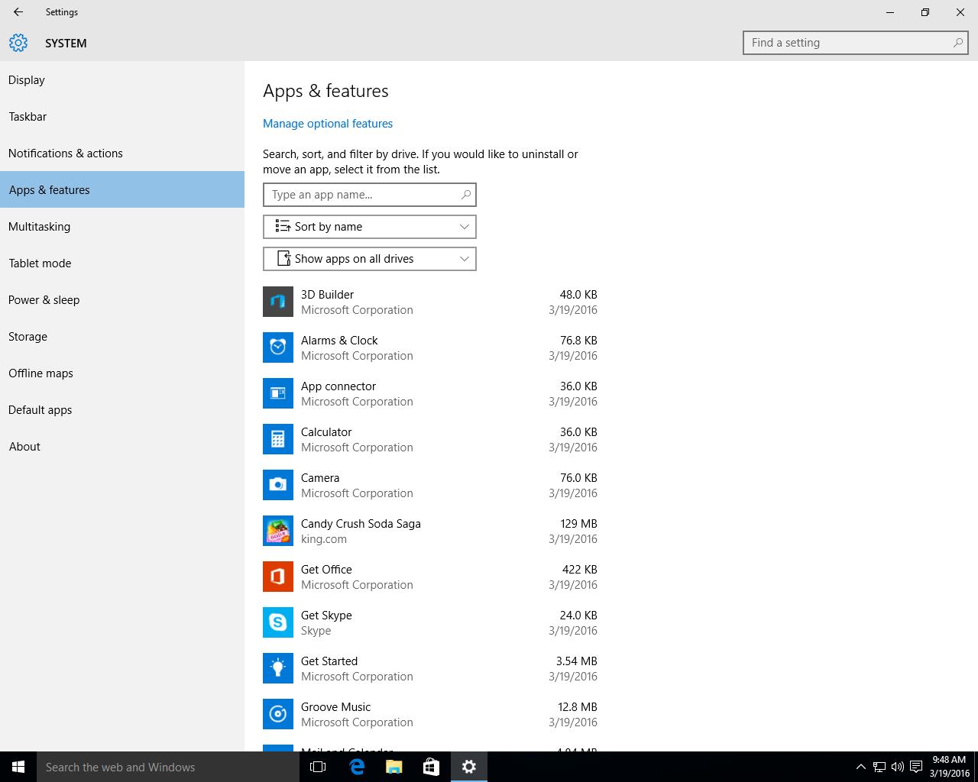Viewport: 978px width, 782px height.
Task: Open the Store from the taskbar
Action: pos(431,767)
